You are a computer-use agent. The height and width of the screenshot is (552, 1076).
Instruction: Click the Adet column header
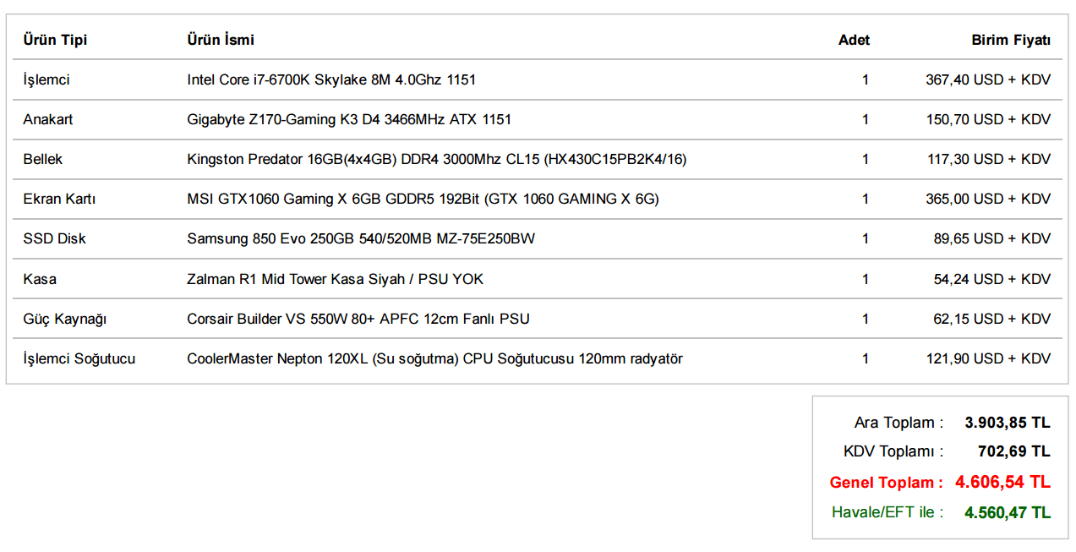pos(854,40)
